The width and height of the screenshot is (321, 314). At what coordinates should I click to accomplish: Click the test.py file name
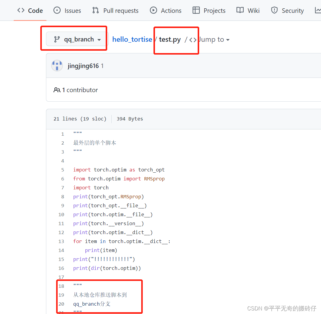tap(170, 39)
